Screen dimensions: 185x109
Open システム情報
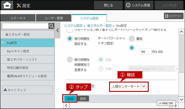[139, 5]
